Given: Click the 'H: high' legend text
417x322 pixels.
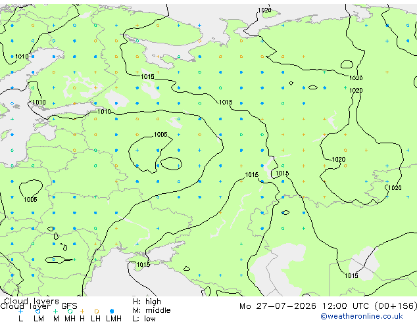Looking at the screenshot, I should click(147, 302).
